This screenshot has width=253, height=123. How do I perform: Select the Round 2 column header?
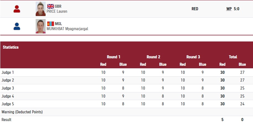pos(153,57)
